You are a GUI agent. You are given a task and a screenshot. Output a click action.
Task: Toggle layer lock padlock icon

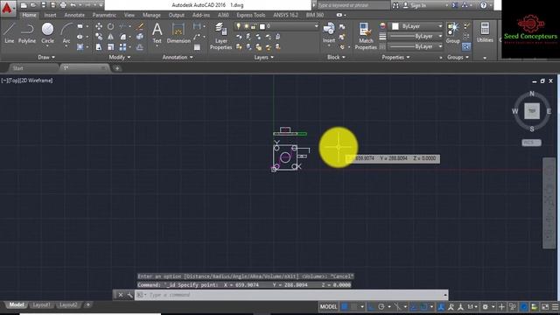click(x=254, y=26)
